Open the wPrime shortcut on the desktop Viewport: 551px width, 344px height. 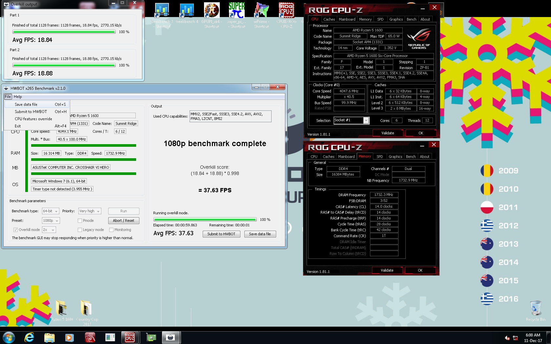click(x=261, y=15)
